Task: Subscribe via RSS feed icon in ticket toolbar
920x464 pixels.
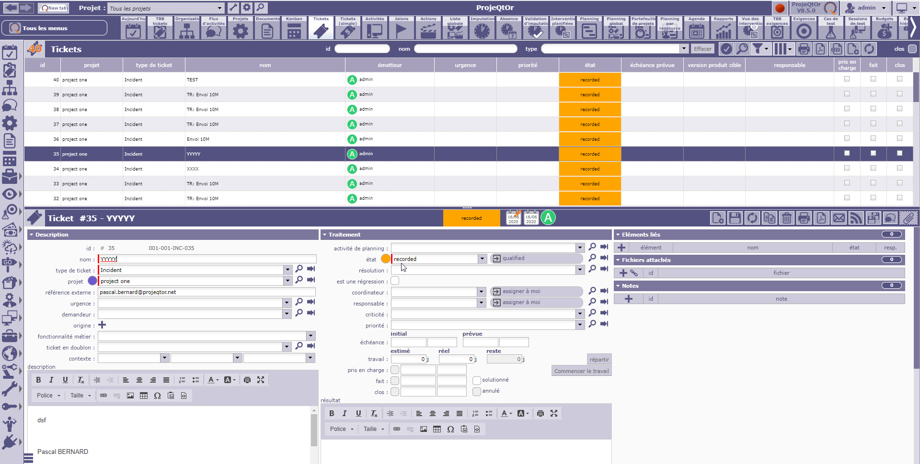Action: click(x=855, y=218)
